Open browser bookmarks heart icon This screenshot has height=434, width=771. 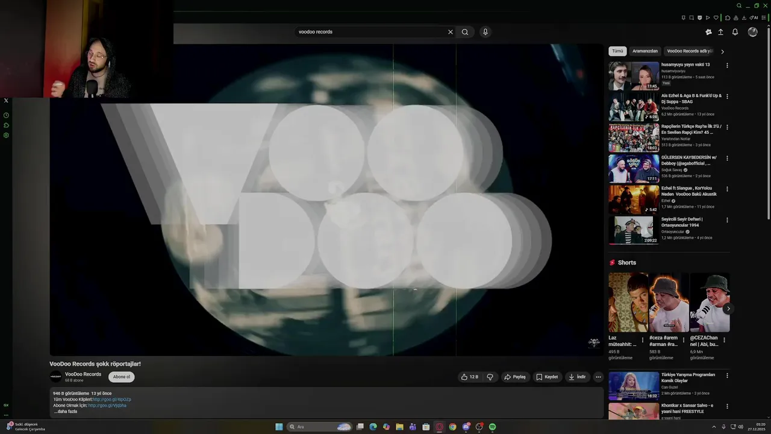[x=716, y=17]
